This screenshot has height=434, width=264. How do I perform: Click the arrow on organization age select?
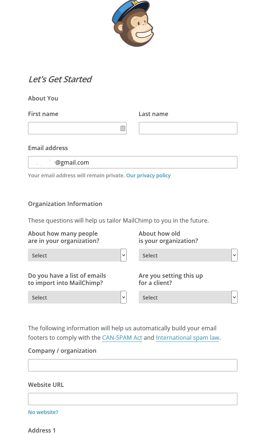coord(235,255)
